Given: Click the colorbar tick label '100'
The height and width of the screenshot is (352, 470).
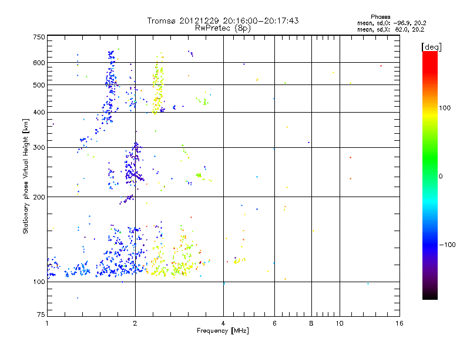Looking at the screenshot, I should tap(445, 108).
